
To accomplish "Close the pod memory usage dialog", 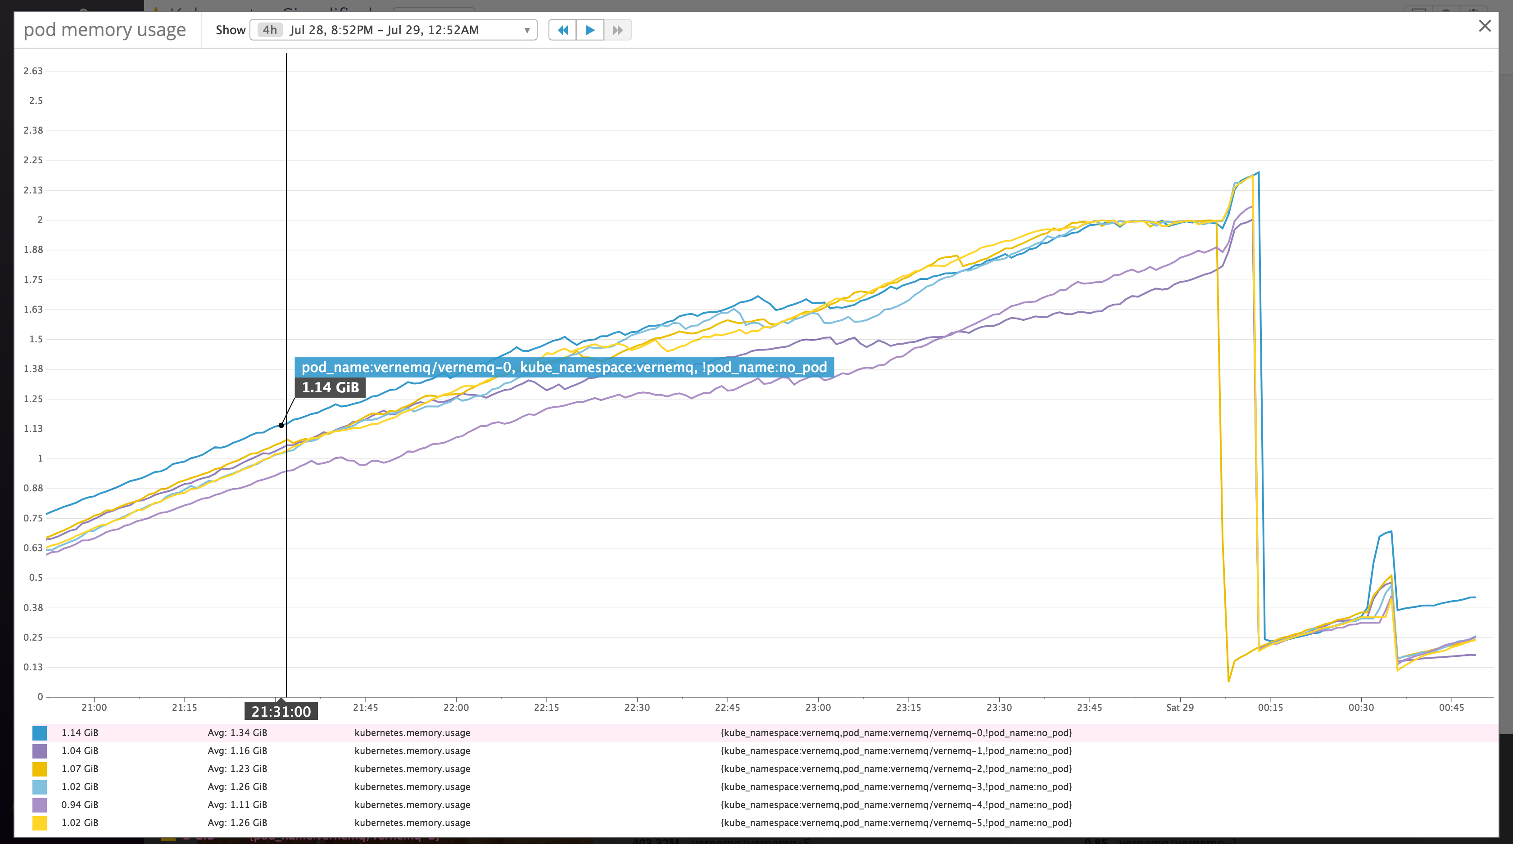I will point(1485,26).
